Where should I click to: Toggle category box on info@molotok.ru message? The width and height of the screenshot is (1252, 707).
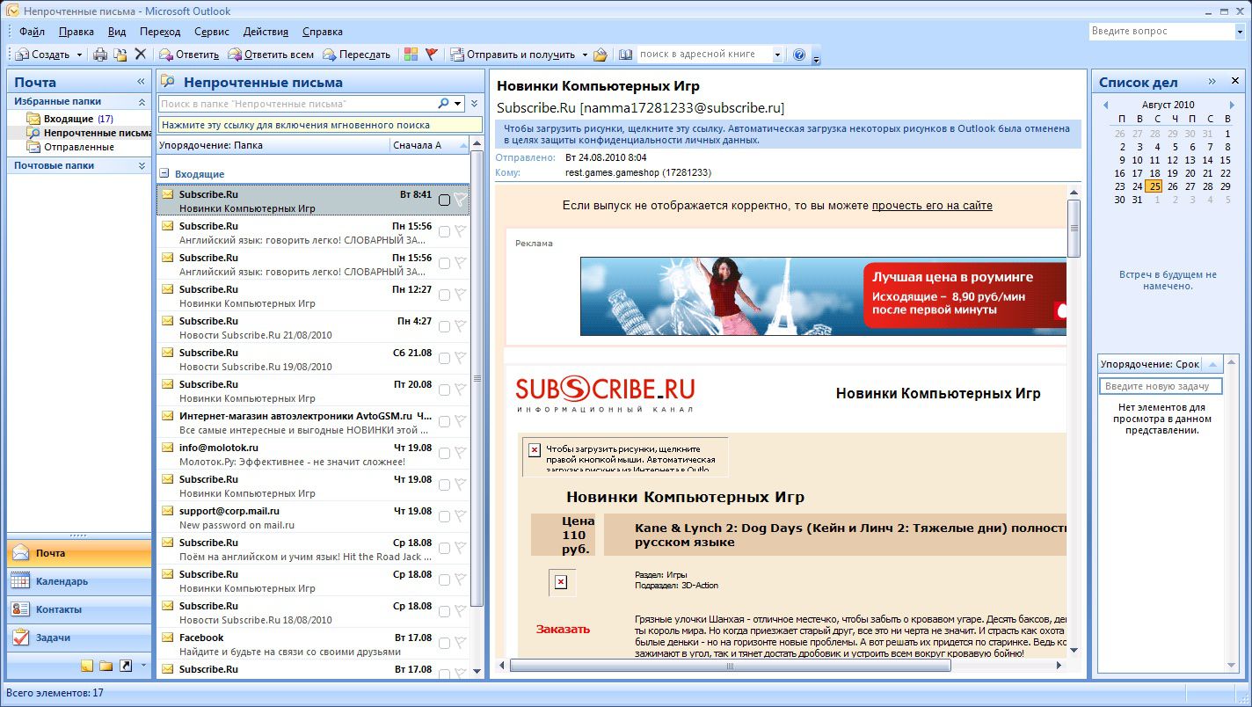[x=444, y=454]
